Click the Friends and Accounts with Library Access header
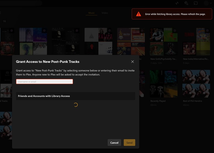 76,96
